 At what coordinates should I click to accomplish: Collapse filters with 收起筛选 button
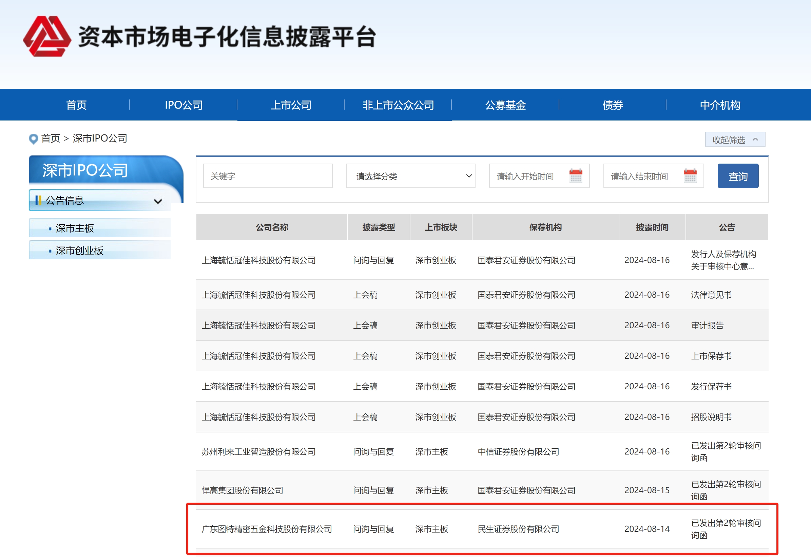click(735, 140)
